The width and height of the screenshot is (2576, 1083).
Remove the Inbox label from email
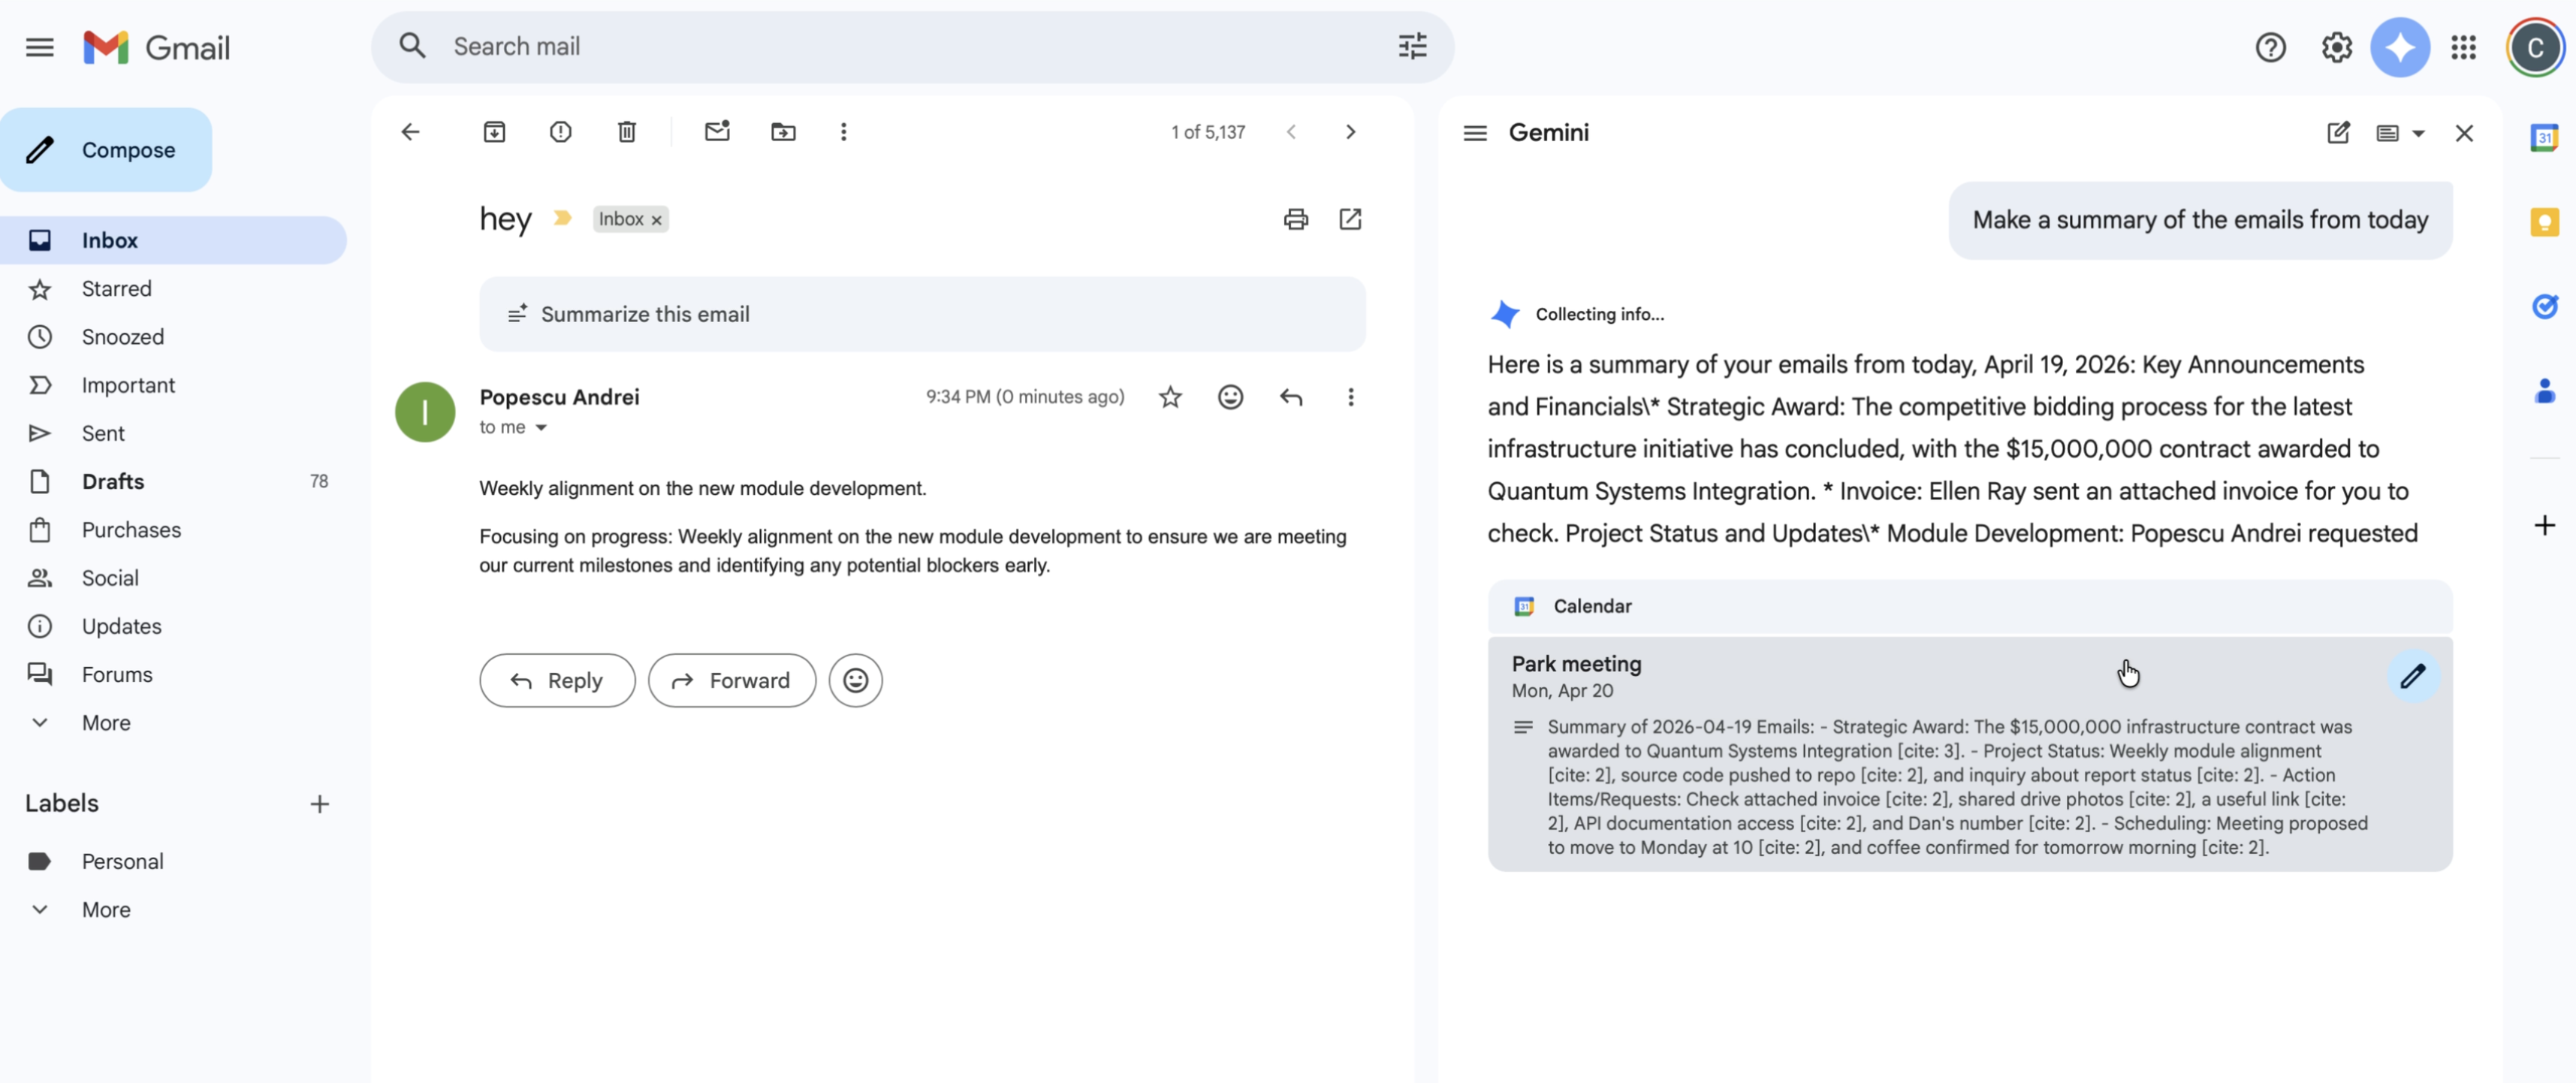click(657, 220)
